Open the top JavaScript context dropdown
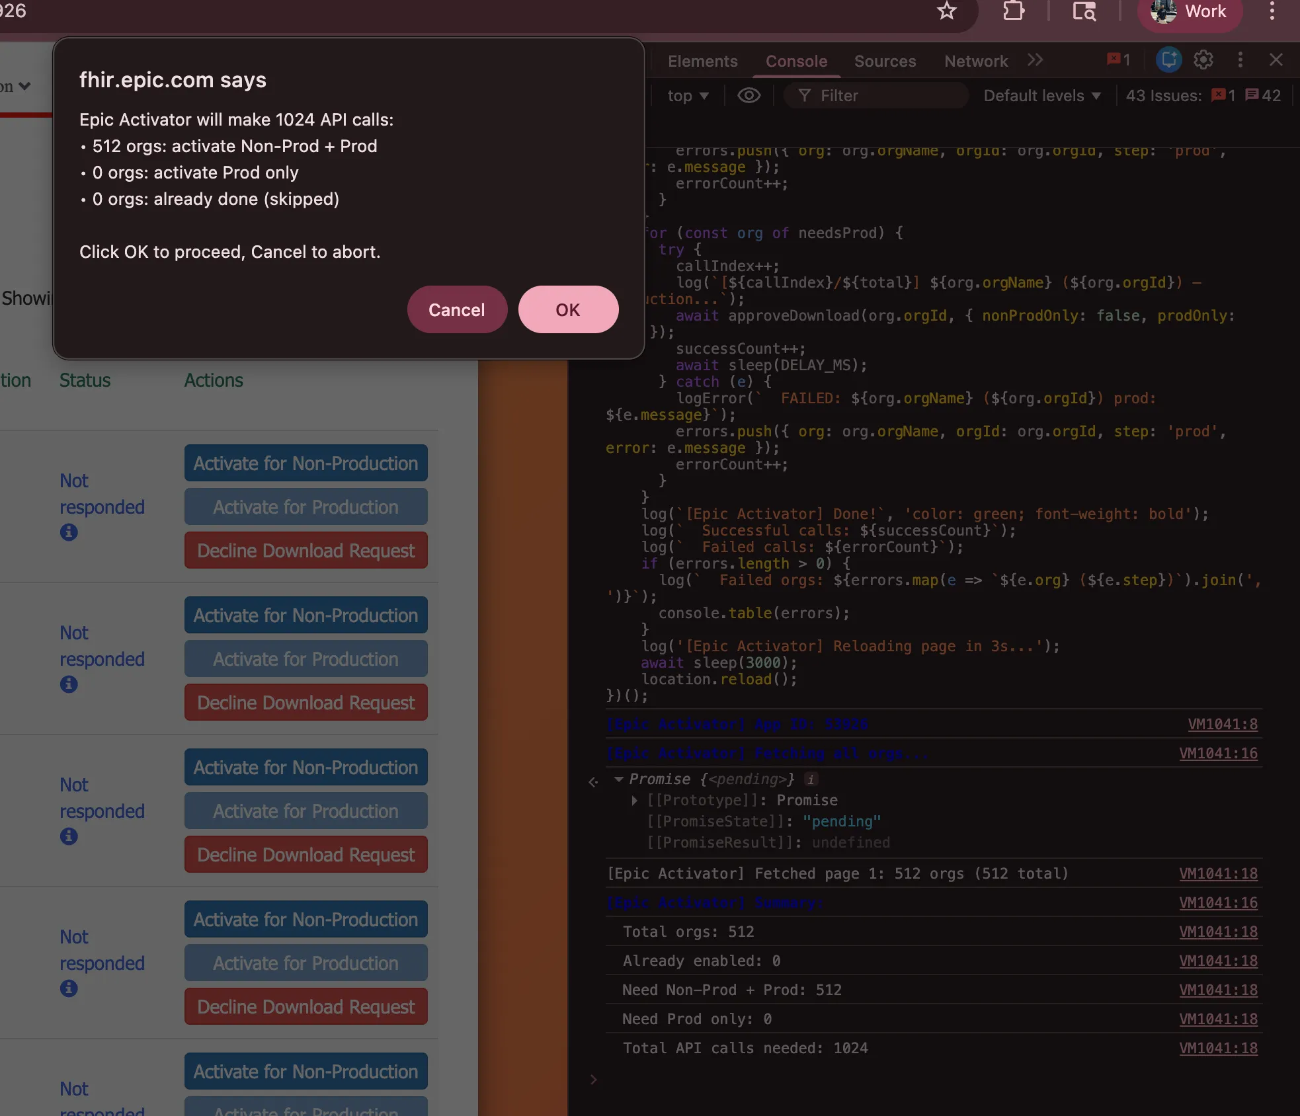Screen dimensions: 1300x1116 click(688, 96)
